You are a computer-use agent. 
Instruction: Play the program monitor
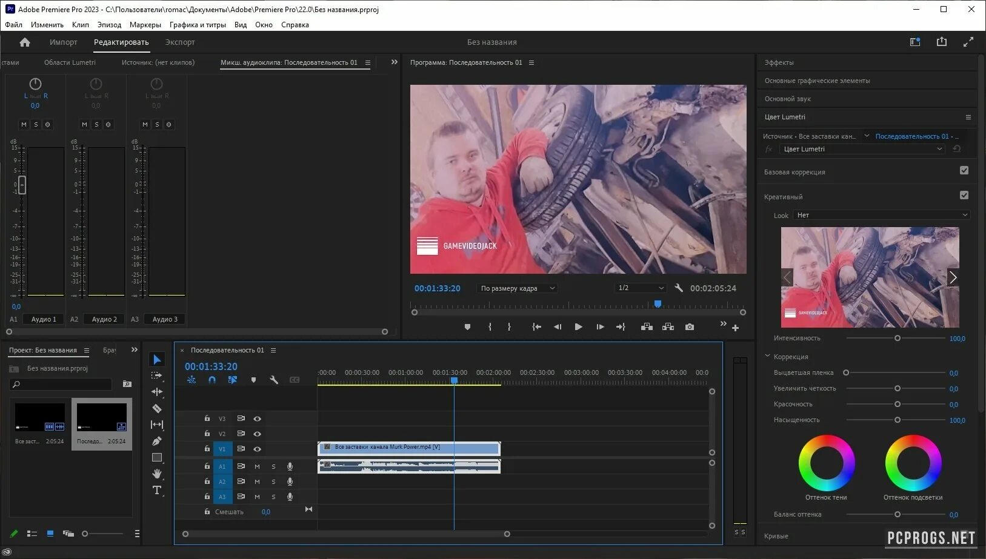[x=579, y=327]
